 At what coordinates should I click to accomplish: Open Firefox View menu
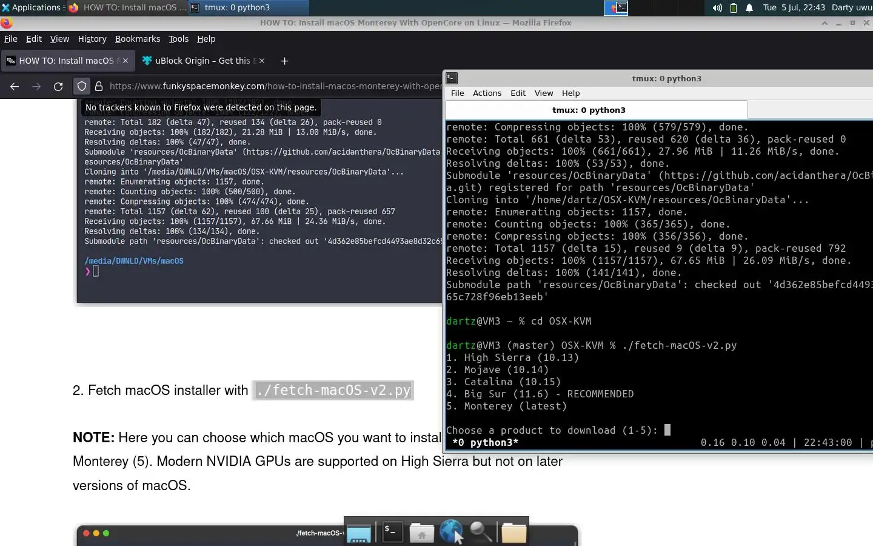click(59, 39)
